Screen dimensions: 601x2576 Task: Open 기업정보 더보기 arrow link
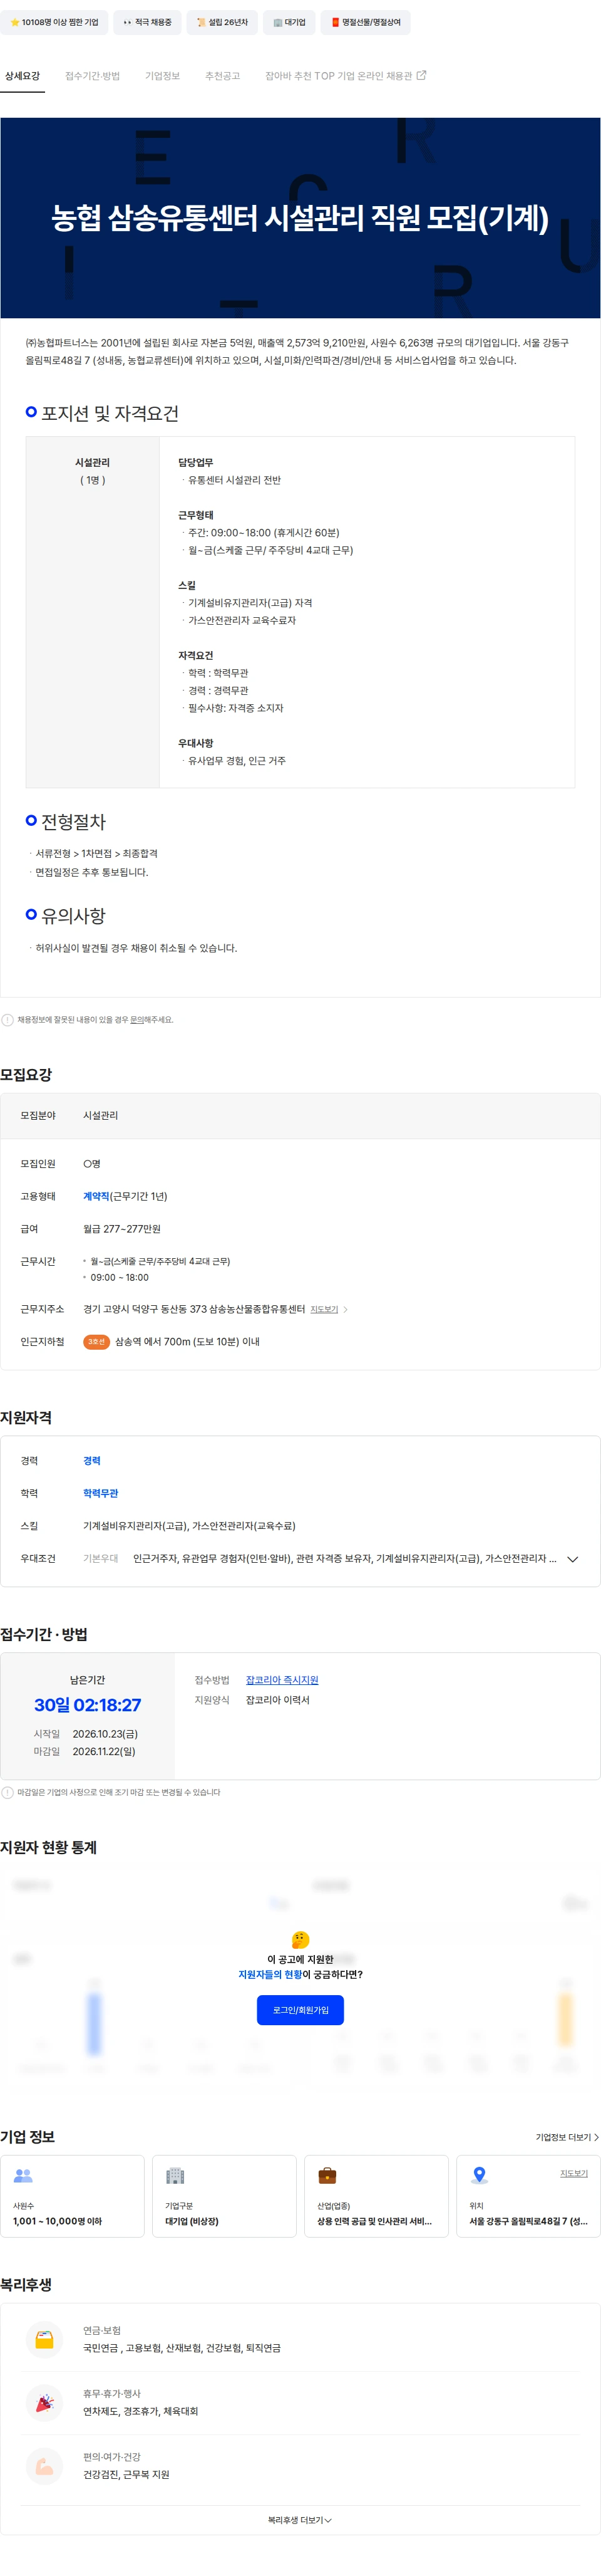pyautogui.click(x=567, y=2137)
